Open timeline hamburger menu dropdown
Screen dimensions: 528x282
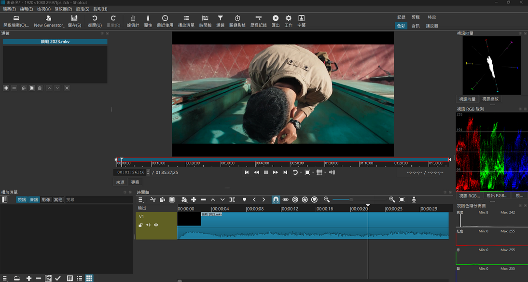click(141, 200)
